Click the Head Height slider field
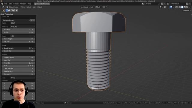The width and height of the screenshot is (192, 108). pos(18,39)
